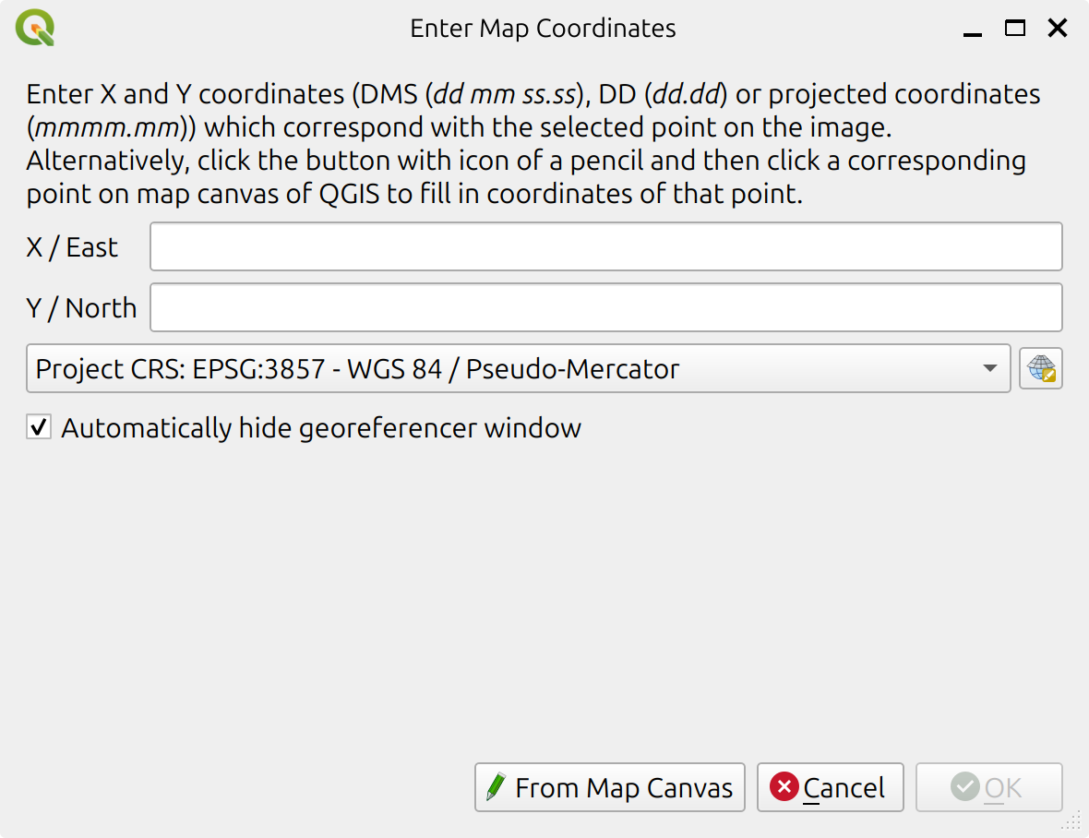Click the Cancel button's circular red icon
This screenshot has width=1089, height=838.
(785, 787)
